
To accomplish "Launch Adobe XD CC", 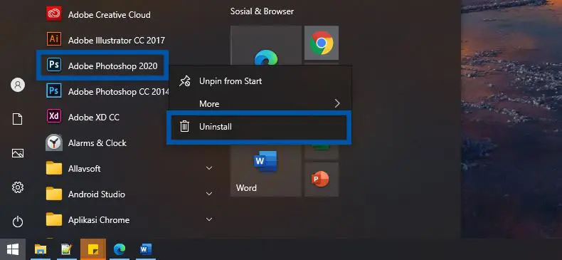I will 104,117.
